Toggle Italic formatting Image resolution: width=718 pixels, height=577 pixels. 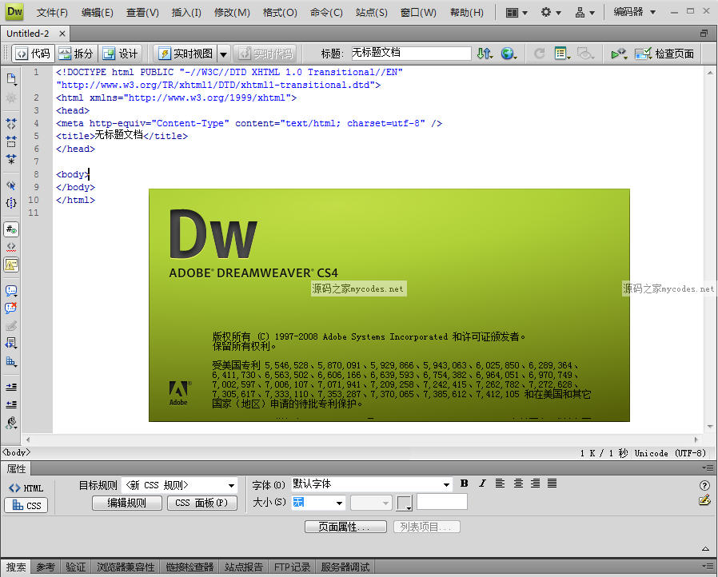pos(482,483)
